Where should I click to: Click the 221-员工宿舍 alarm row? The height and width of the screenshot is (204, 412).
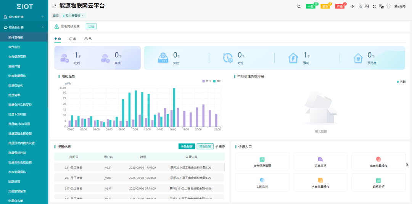pos(139,167)
